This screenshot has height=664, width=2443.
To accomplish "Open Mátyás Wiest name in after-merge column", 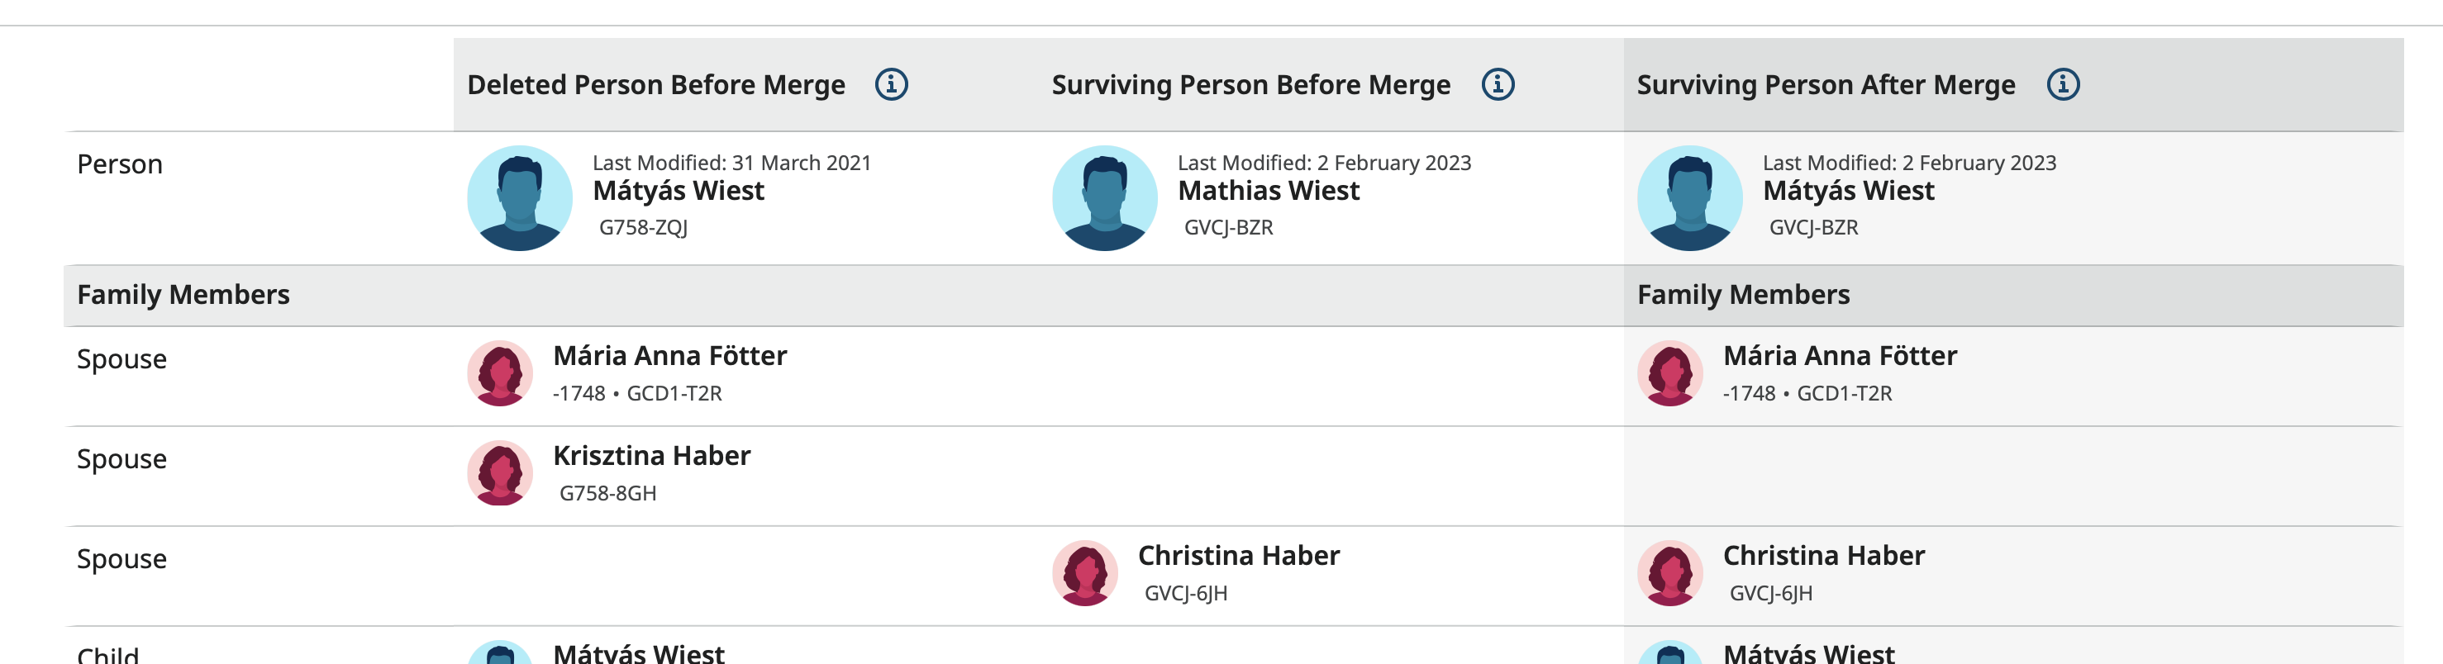I will [1847, 192].
